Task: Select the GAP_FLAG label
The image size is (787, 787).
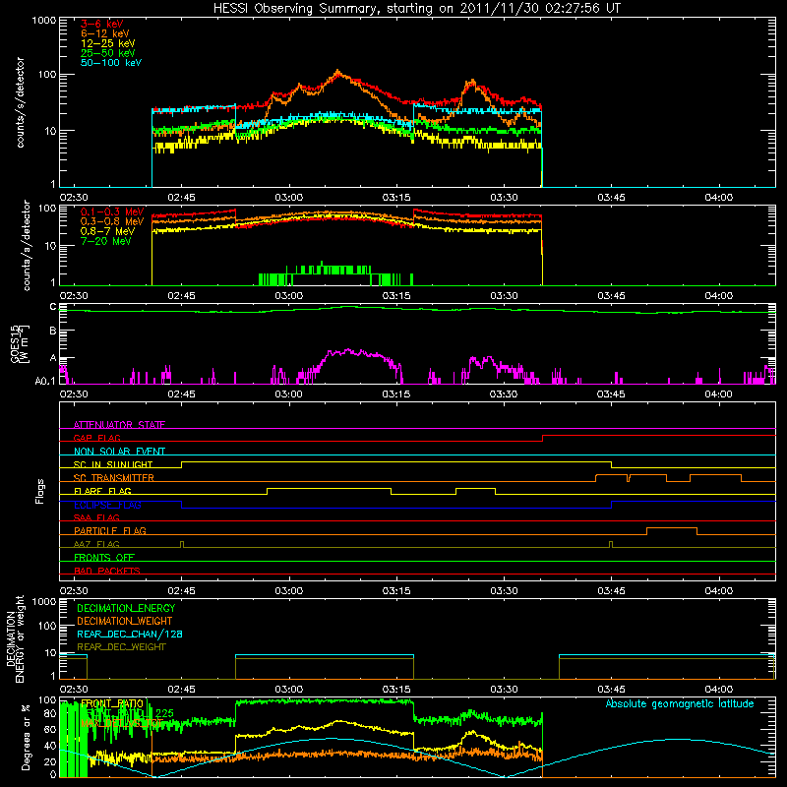Action: [96, 438]
